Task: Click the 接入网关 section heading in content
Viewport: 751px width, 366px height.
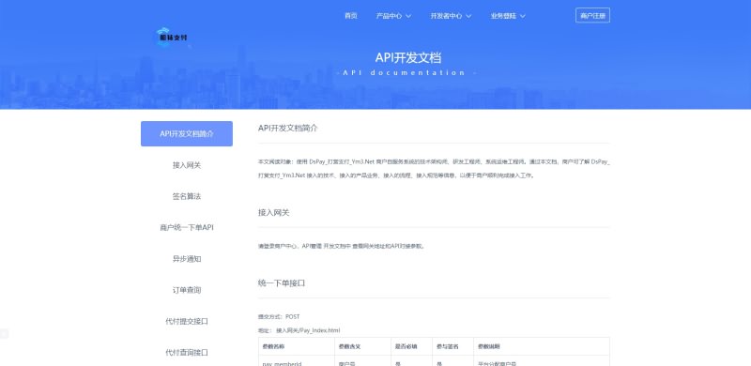Action: [274, 212]
